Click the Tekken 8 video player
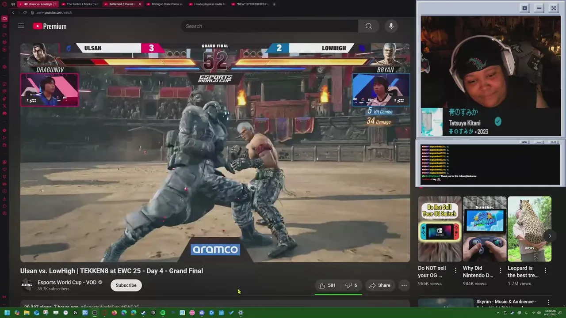This screenshot has height=318, width=566. pyautogui.click(x=215, y=153)
